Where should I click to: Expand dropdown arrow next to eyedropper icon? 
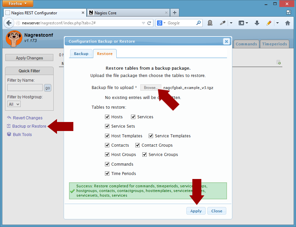click(231, 23)
